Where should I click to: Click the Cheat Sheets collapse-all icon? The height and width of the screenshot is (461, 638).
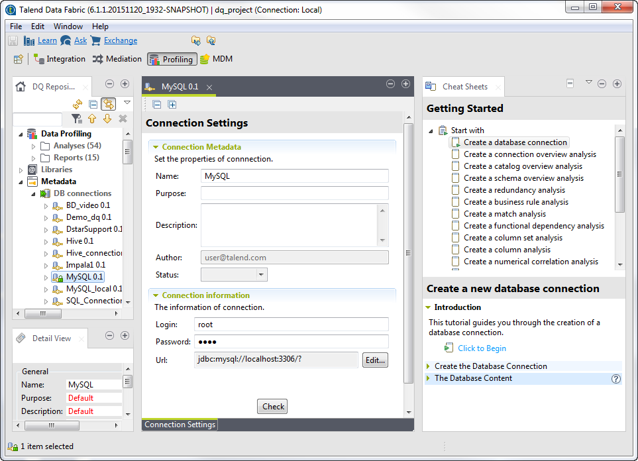tap(570, 83)
